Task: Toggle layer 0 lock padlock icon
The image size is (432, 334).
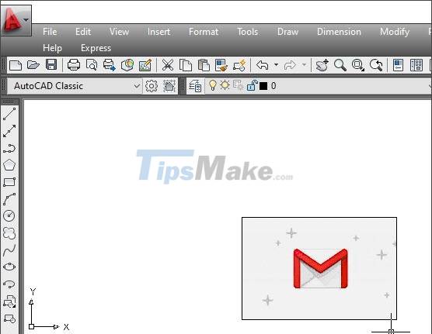Action: coord(252,85)
